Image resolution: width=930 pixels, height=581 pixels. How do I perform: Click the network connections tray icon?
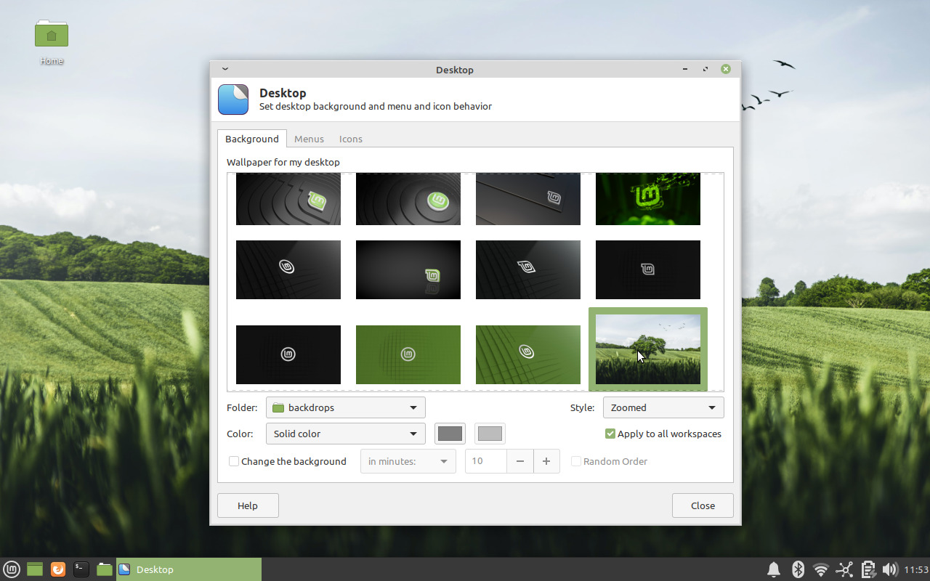click(x=844, y=569)
